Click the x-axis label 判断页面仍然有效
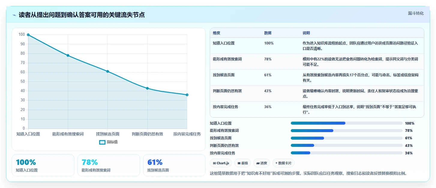The width and height of the screenshot is (436, 188). point(147,134)
